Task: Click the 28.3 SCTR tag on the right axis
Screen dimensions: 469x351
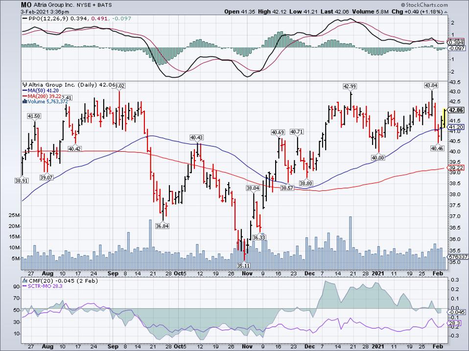Action: click(455, 324)
